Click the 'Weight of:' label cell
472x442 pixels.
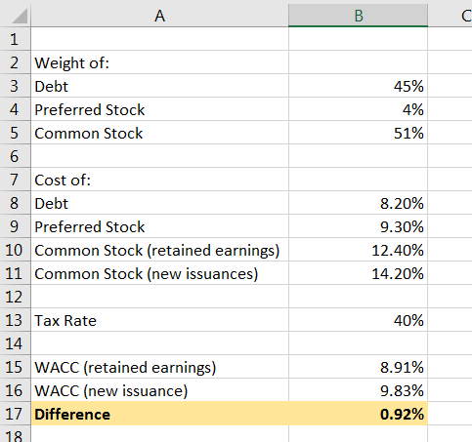point(159,62)
